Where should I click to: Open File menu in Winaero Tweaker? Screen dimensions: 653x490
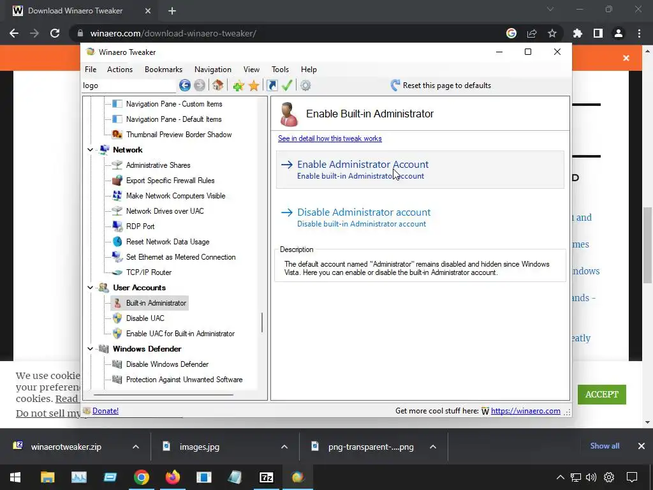point(91,70)
